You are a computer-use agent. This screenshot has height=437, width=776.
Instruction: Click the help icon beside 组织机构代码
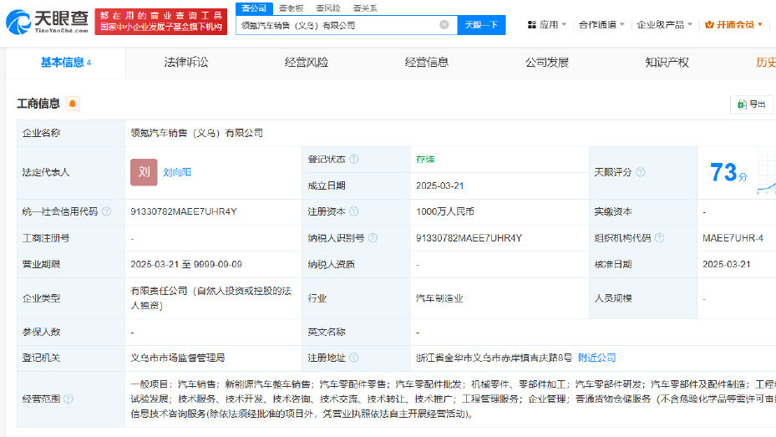(659, 238)
